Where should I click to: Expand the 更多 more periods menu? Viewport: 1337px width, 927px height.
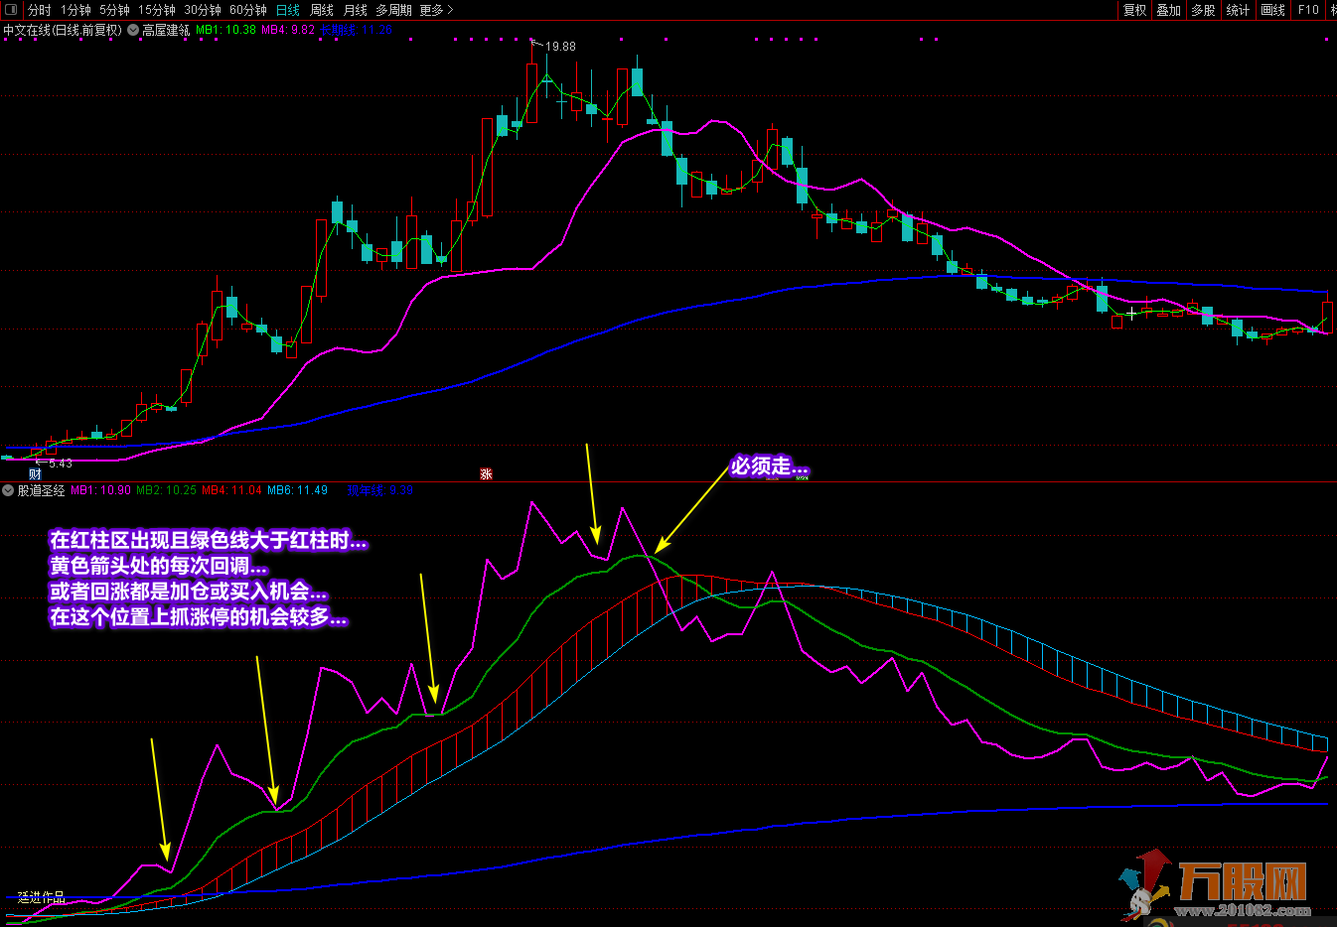436,10
